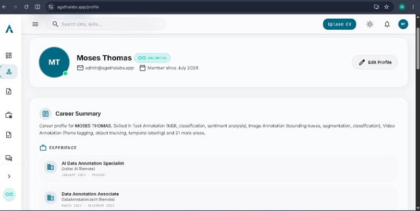Click the install app icon in address bar

377,7
